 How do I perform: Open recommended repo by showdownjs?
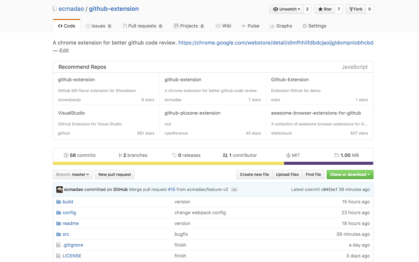[x=76, y=80]
